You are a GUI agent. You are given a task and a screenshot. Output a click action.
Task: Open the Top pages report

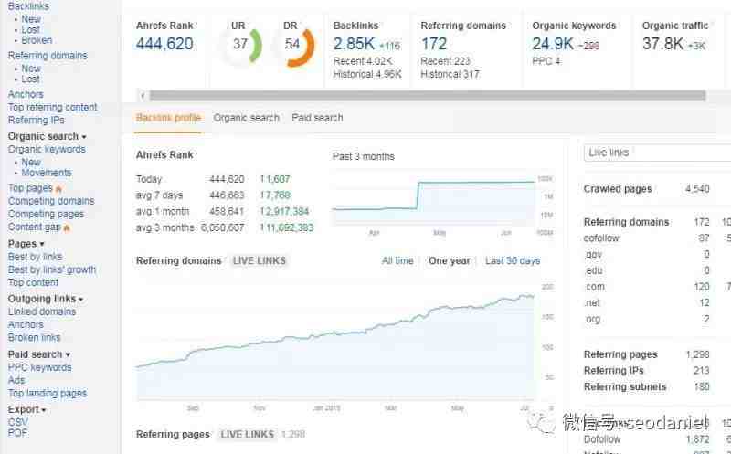(30, 188)
